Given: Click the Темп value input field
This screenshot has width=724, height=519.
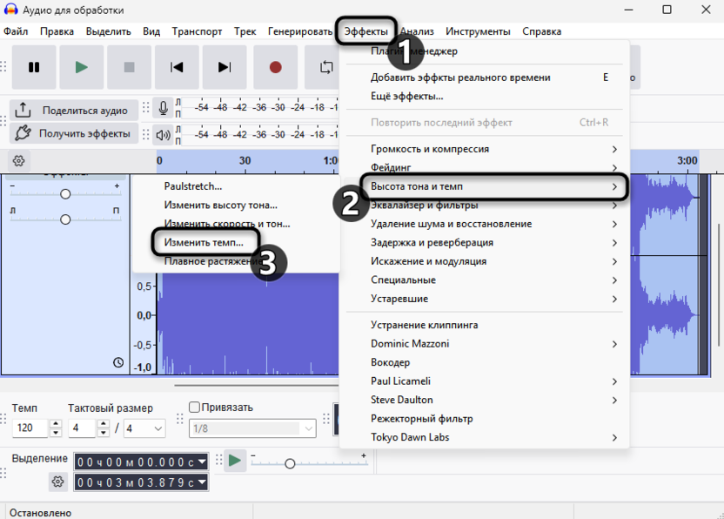Looking at the screenshot, I should (x=31, y=428).
